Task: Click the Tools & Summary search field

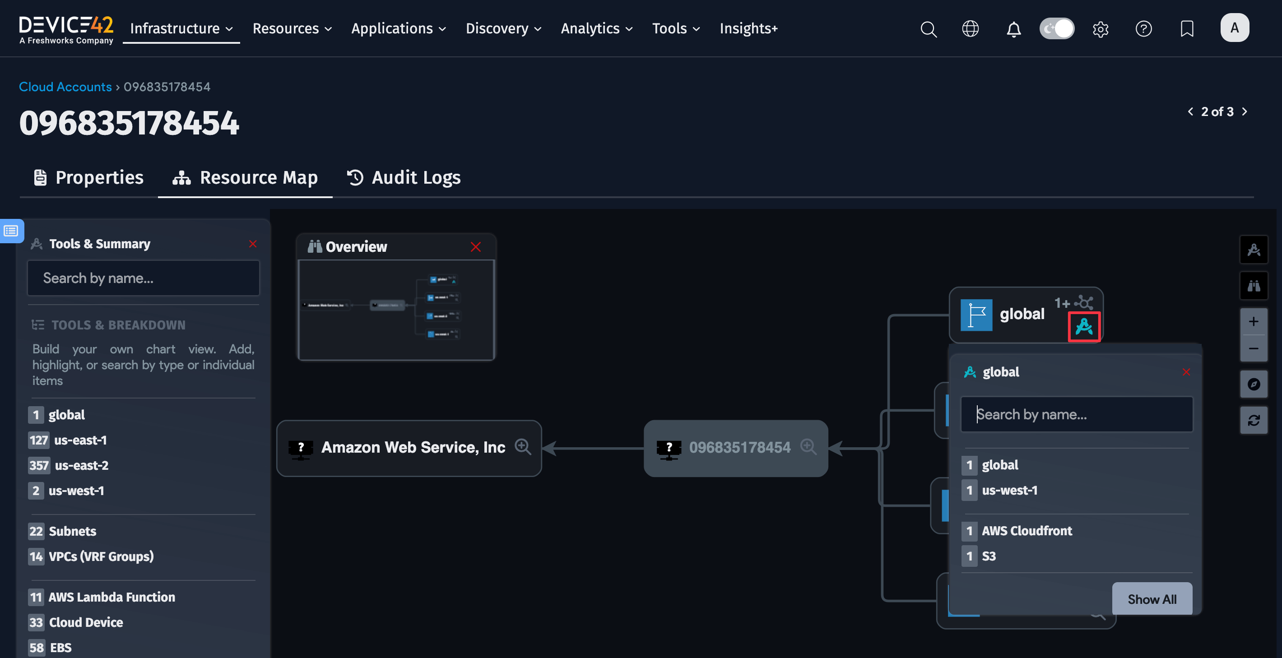Action: pyautogui.click(x=144, y=278)
